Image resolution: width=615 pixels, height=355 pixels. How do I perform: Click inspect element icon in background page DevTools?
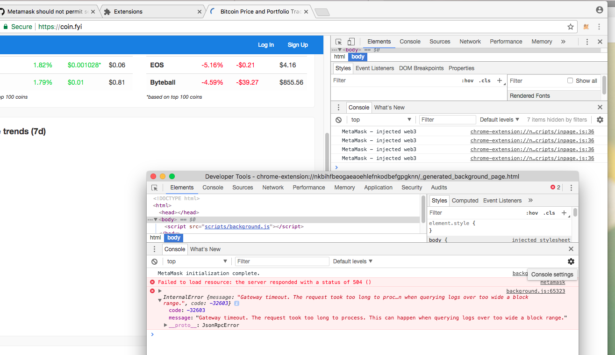coord(155,188)
